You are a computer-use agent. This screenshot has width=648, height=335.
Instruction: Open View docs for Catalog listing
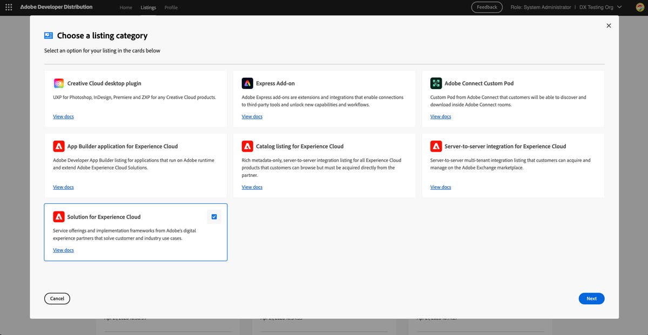point(252,187)
